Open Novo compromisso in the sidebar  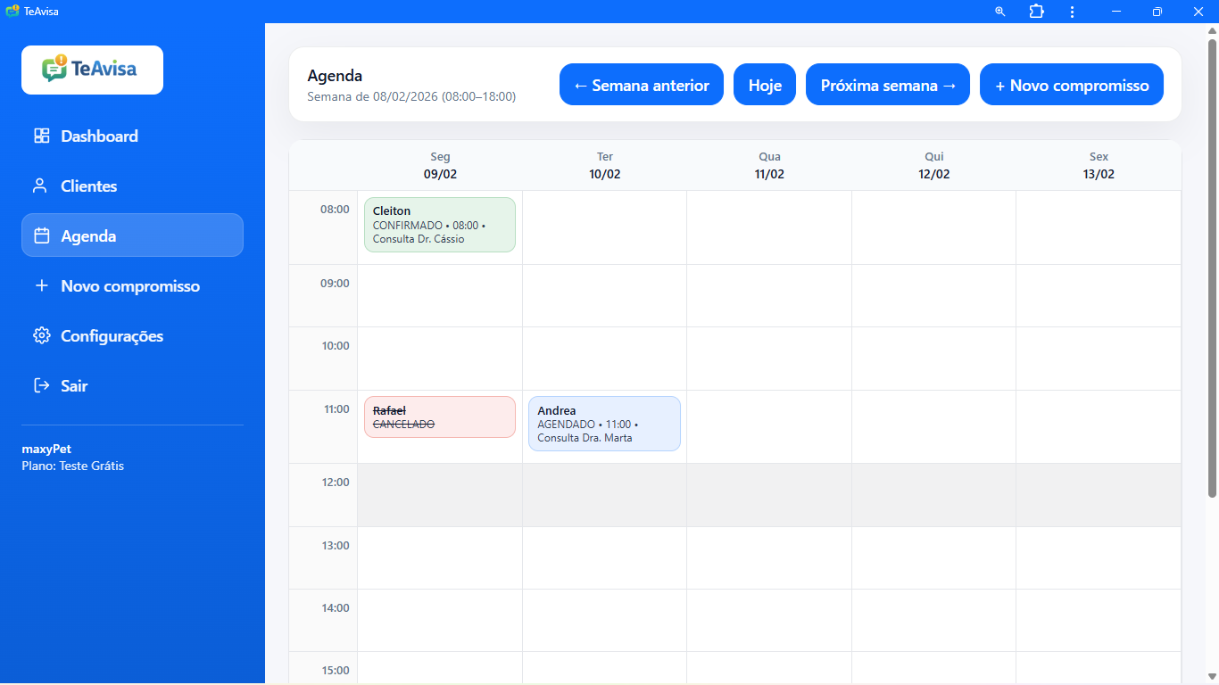click(x=132, y=286)
